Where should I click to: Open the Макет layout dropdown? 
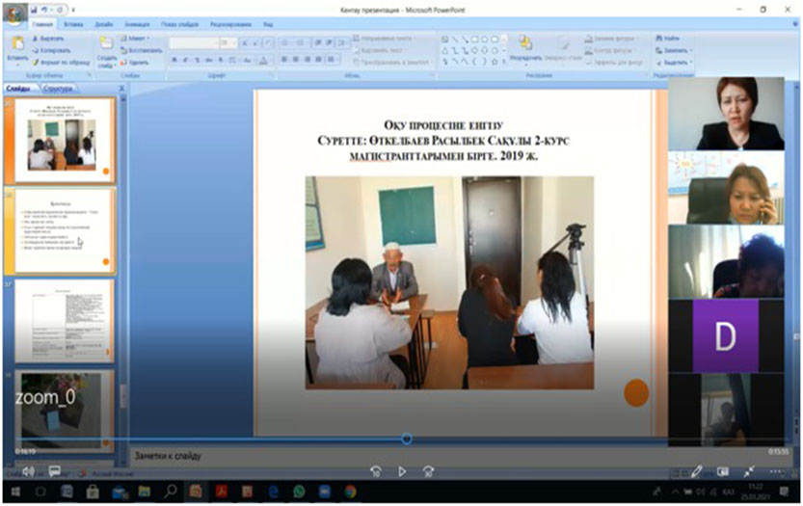tap(135, 39)
